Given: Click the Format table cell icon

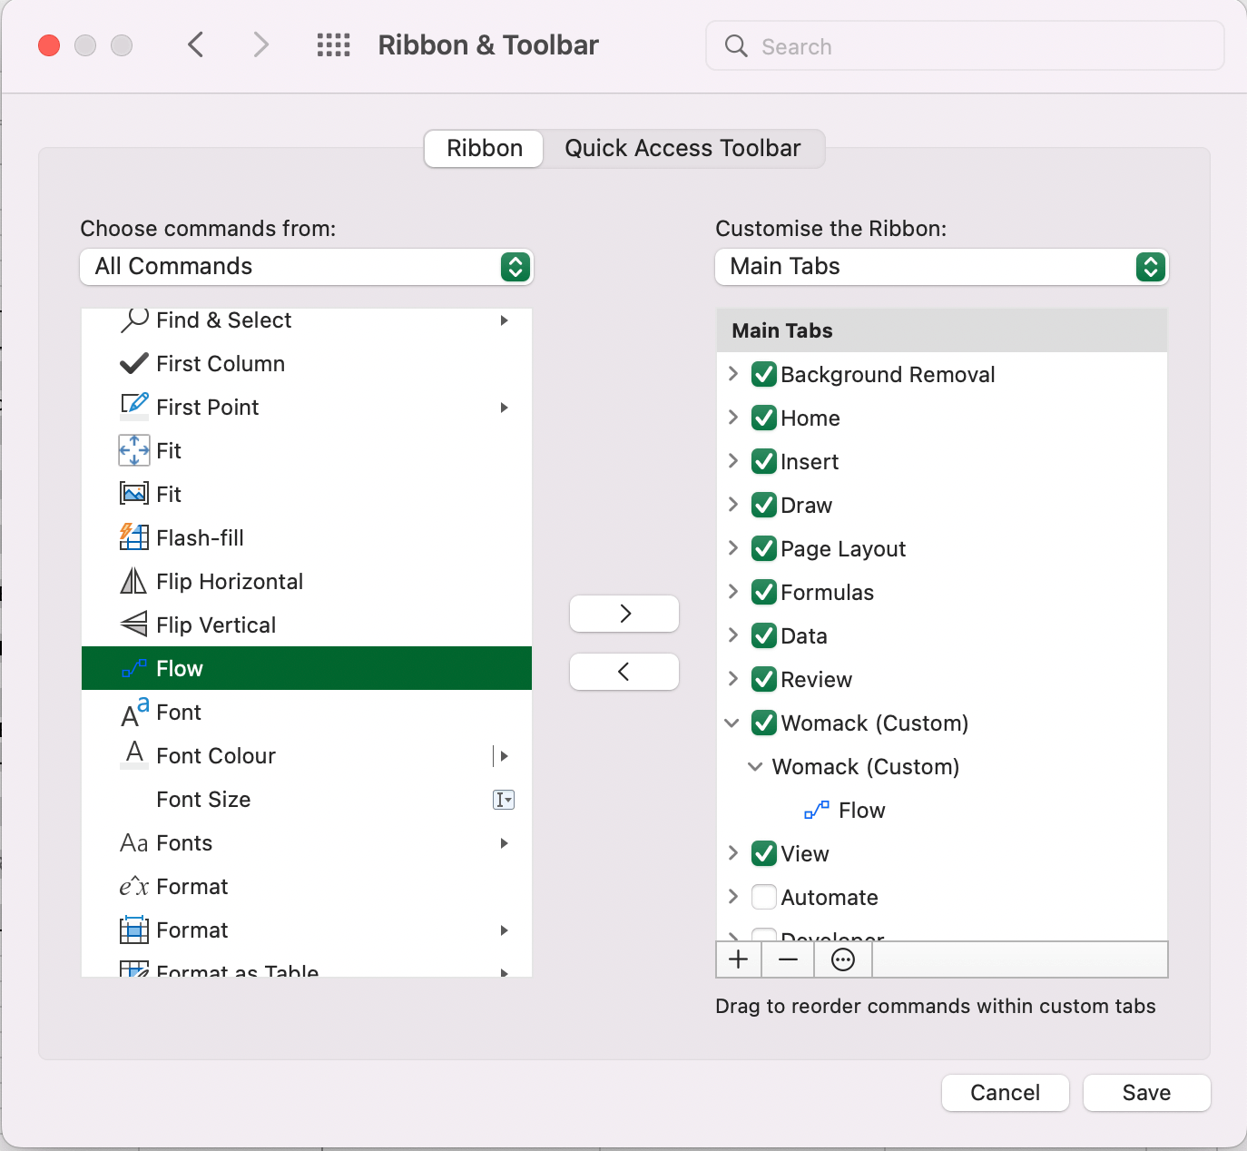Looking at the screenshot, I should 134,930.
